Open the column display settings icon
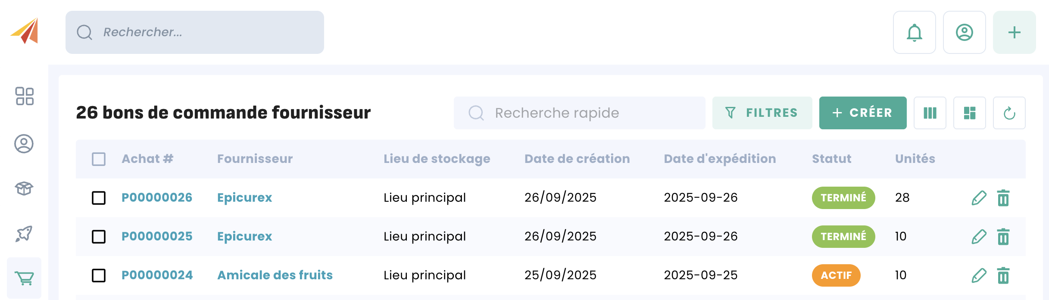1049x300 pixels. [930, 113]
